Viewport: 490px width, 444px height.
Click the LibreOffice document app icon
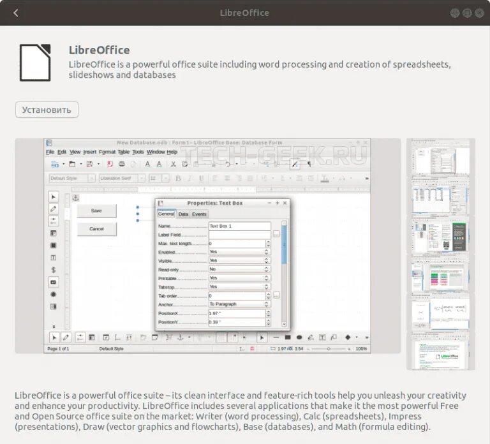(35, 63)
